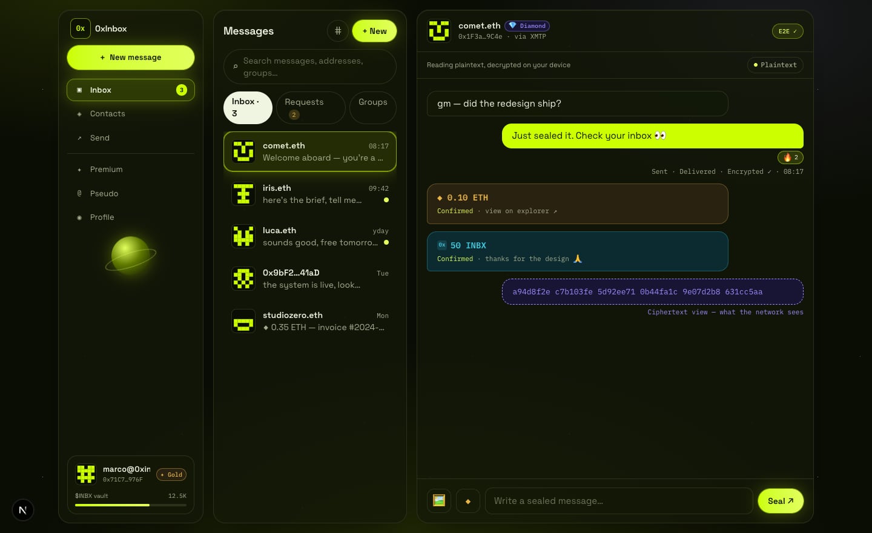The image size is (872, 533).
Task: Open the iris.eth conversation
Action: pyautogui.click(x=310, y=194)
